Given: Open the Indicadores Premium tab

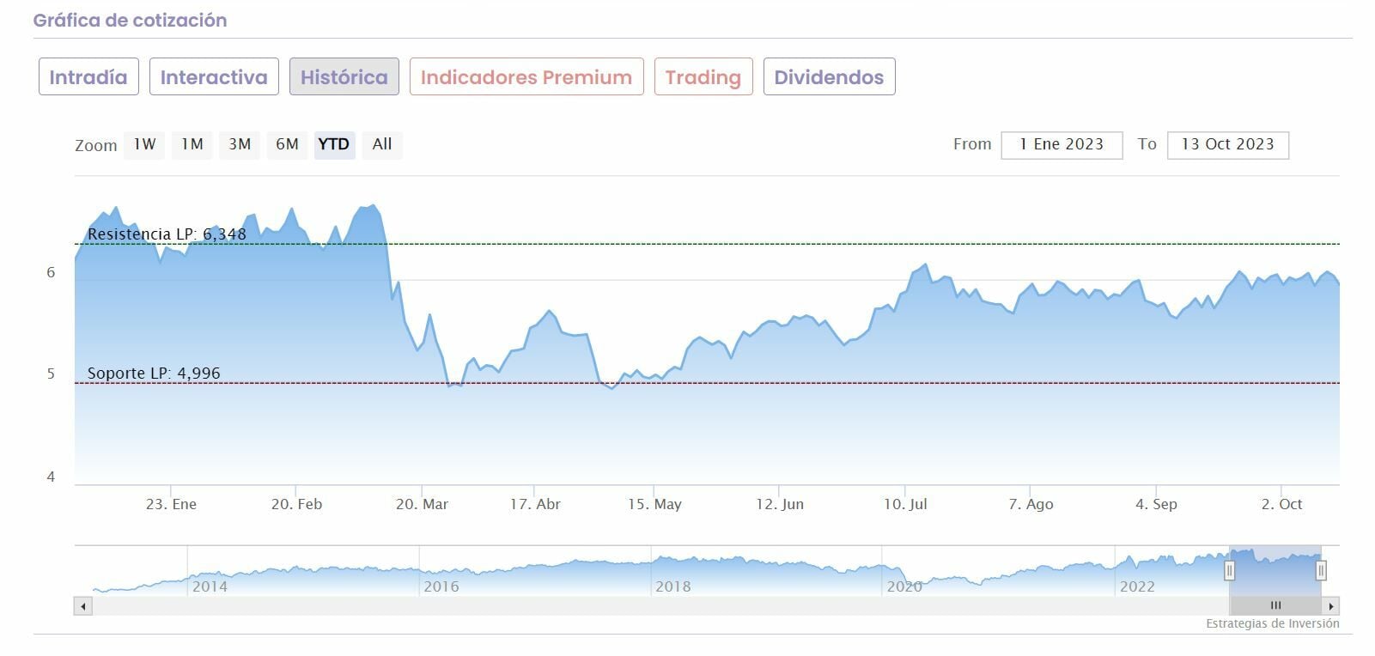Looking at the screenshot, I should (526, 77).
